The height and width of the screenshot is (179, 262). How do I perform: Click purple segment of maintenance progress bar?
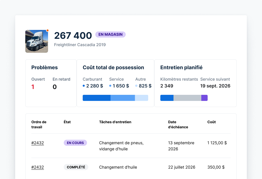[205, 98]
